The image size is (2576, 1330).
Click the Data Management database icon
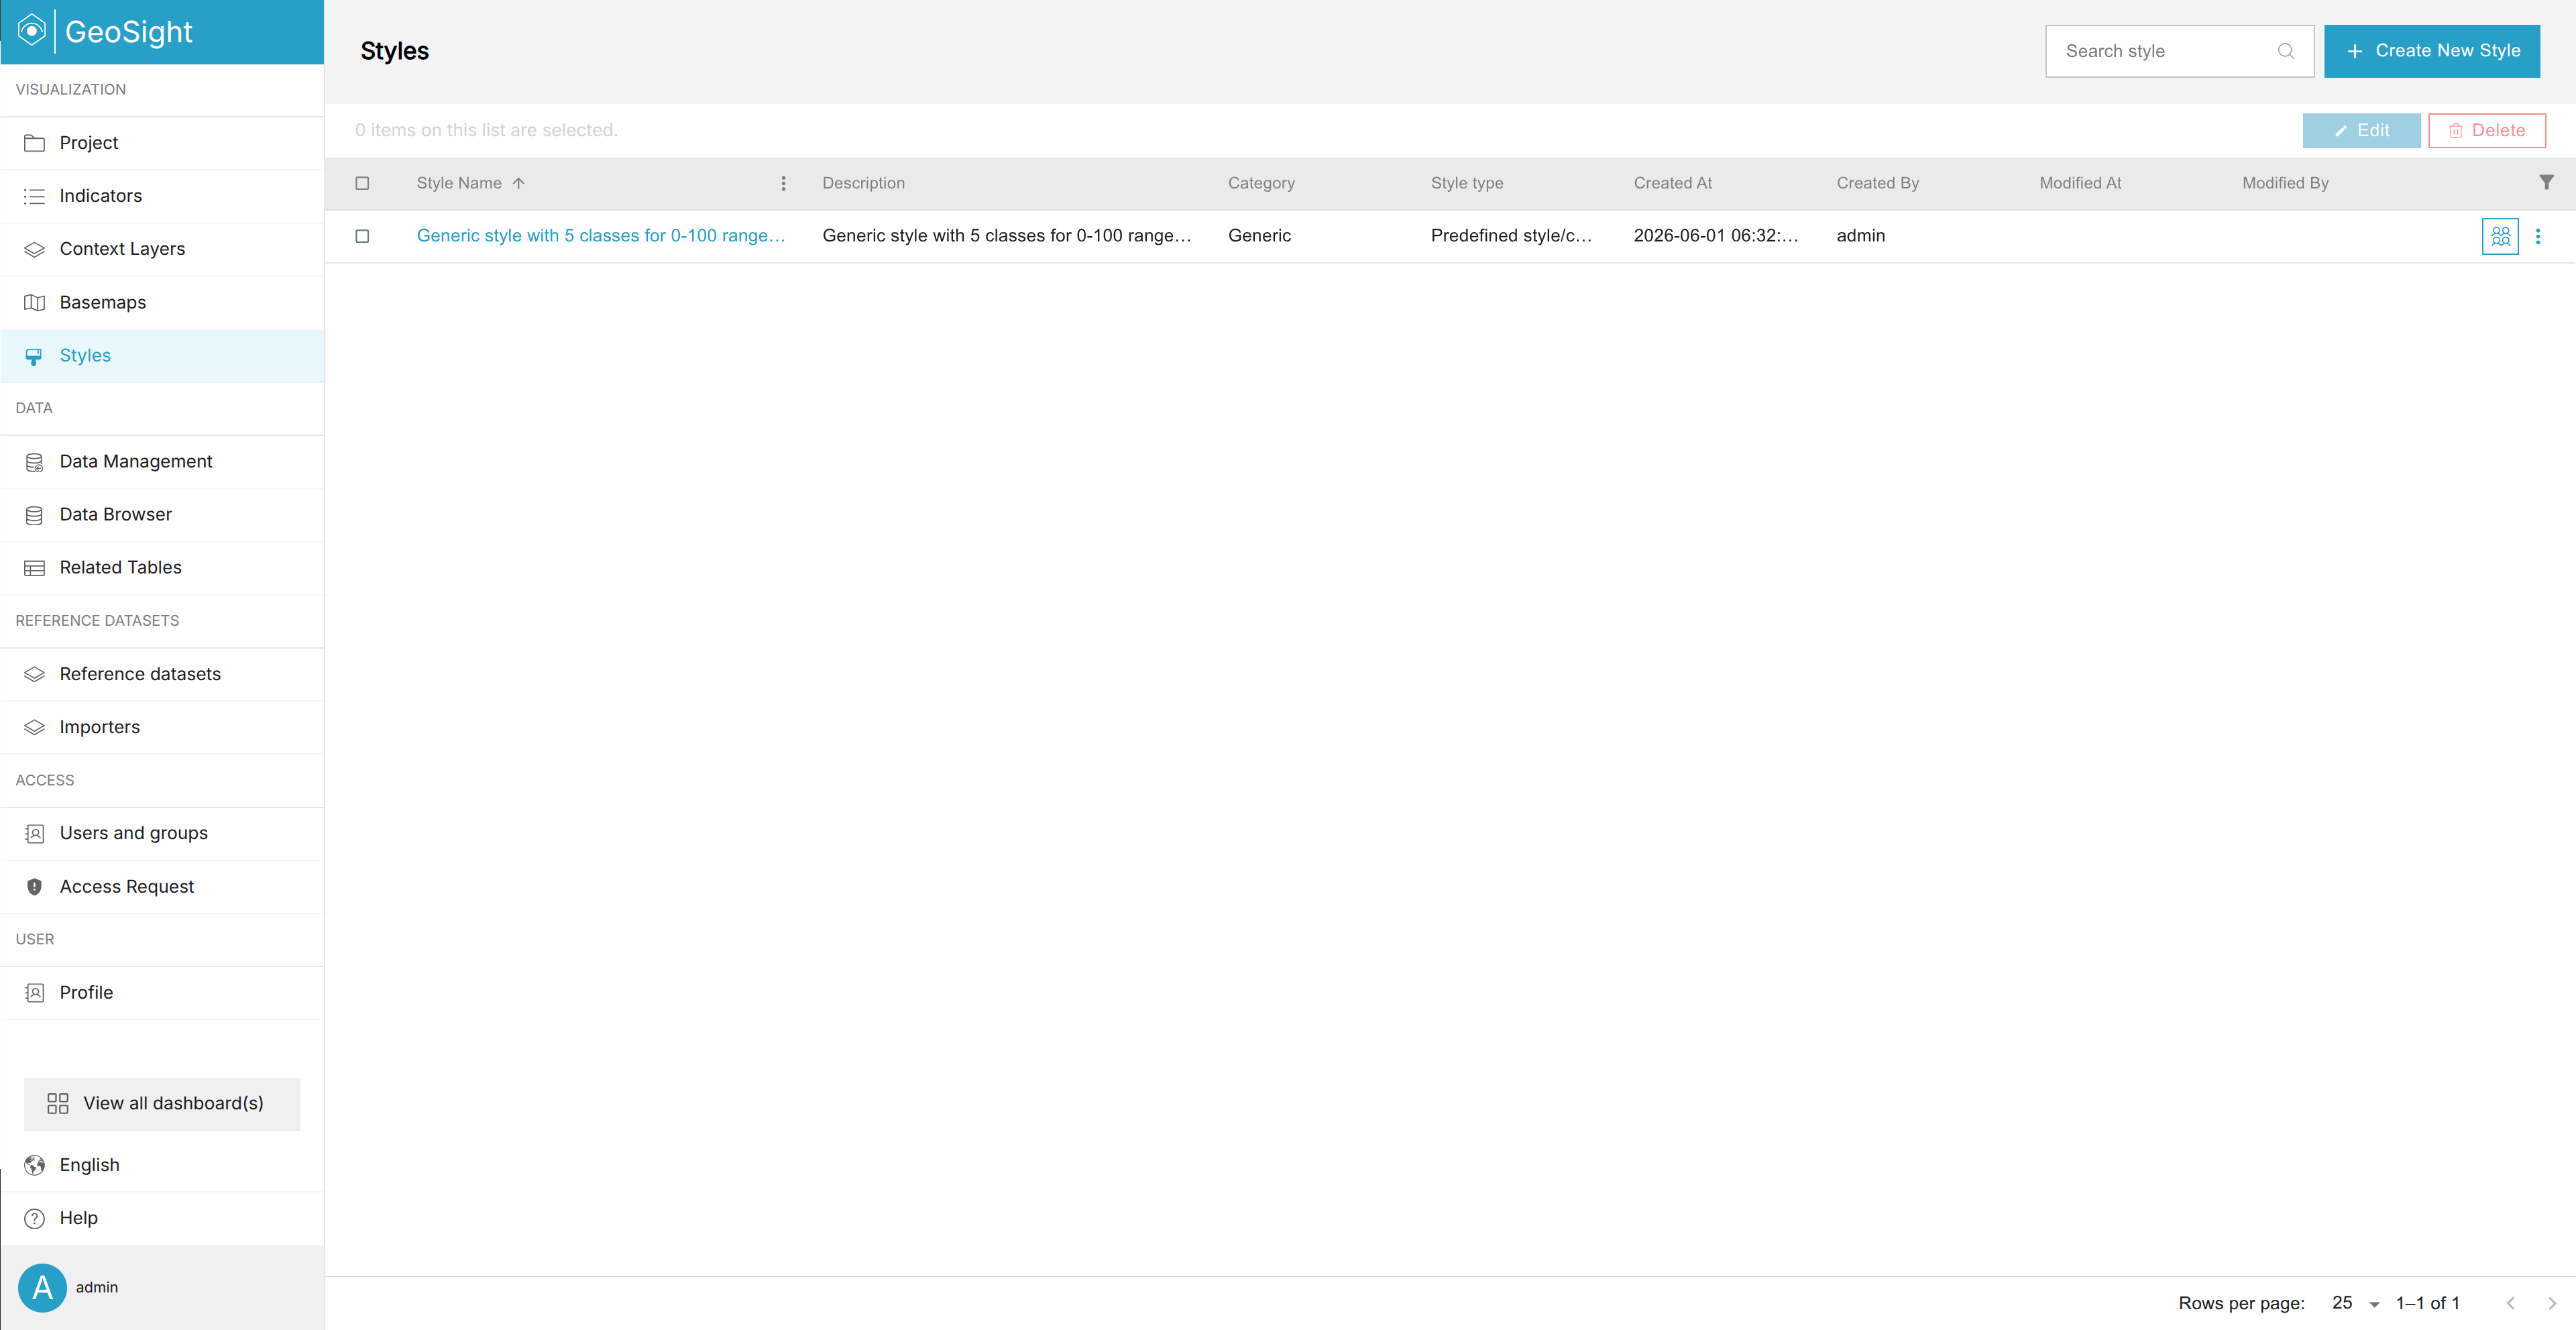34,462
